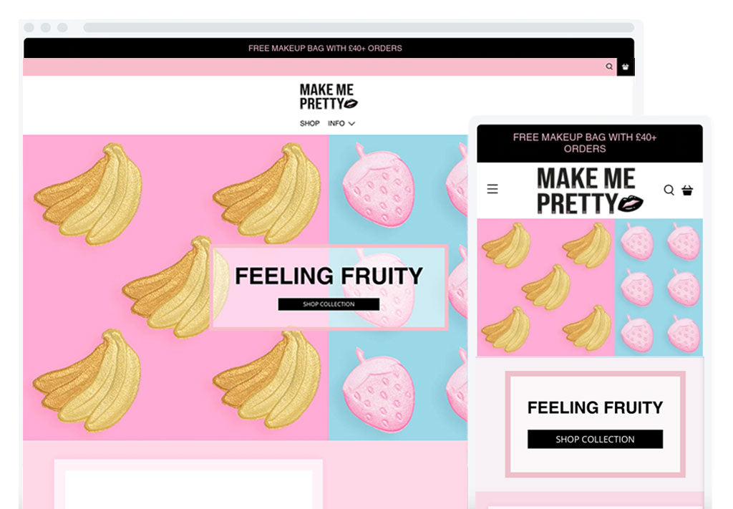Click the mobile banana and strawberry banner
This screenshot has width=733, height=509.
590,288
